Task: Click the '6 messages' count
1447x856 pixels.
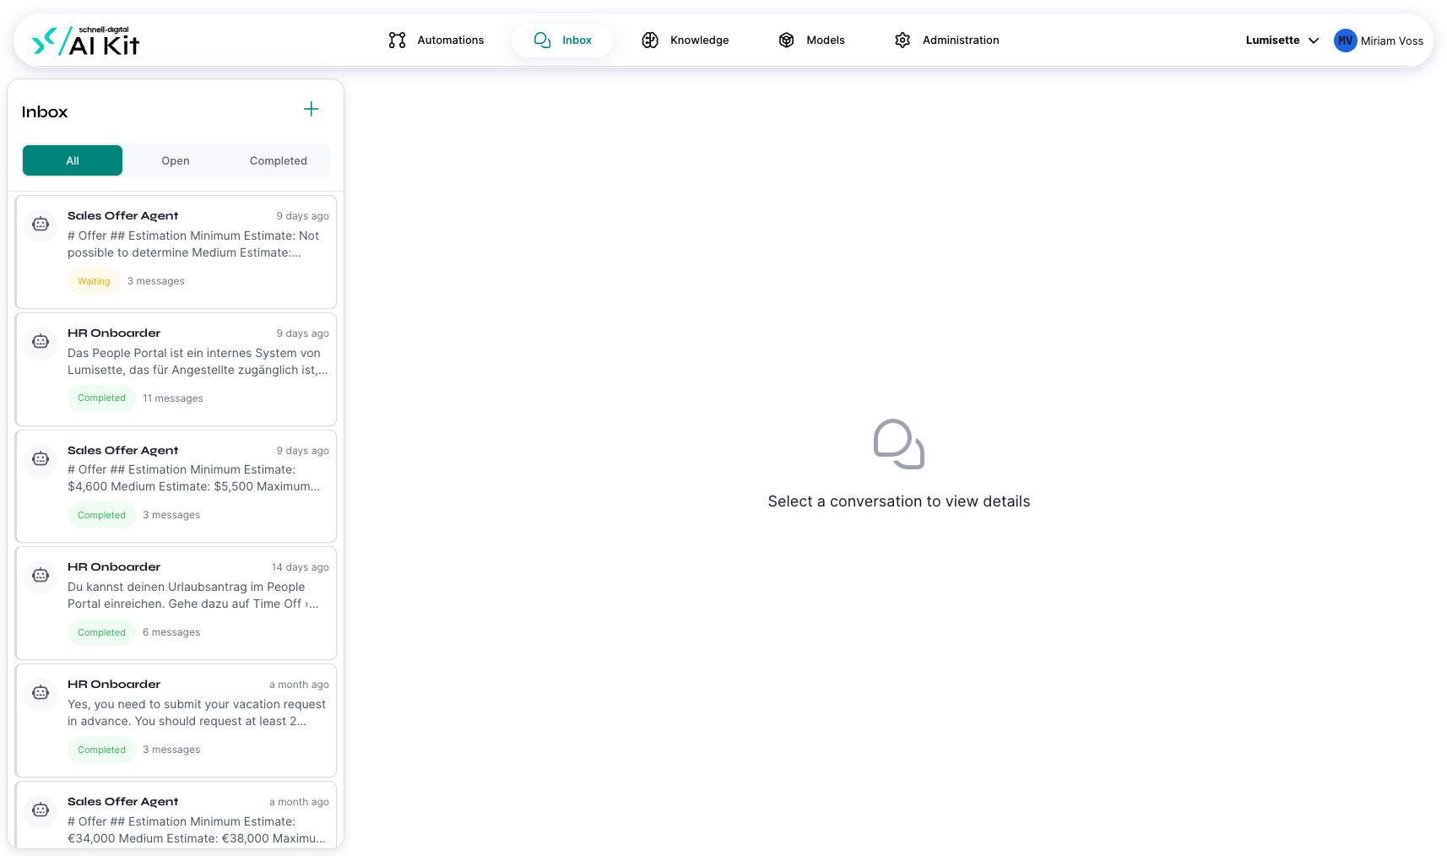Action: point(171,632)
